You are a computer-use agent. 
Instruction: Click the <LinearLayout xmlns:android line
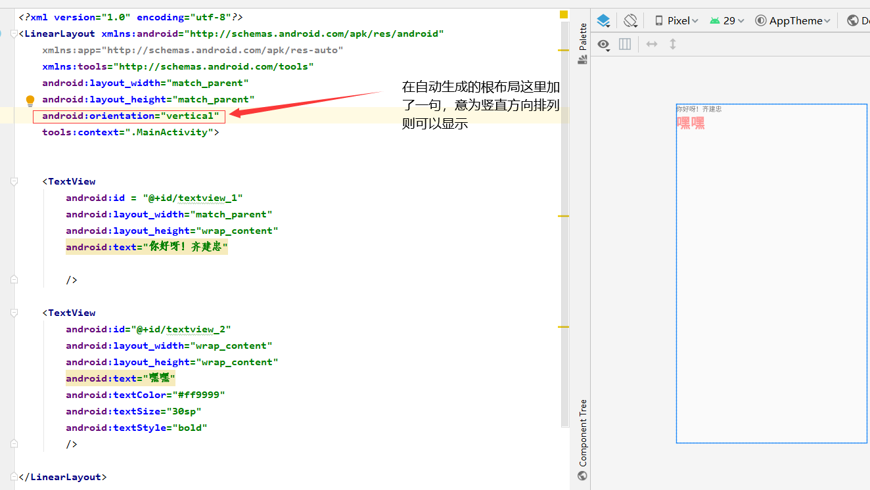click(231, 33)
